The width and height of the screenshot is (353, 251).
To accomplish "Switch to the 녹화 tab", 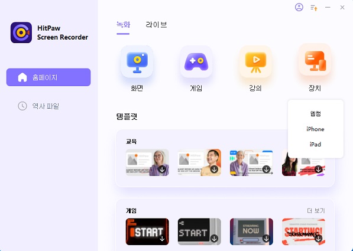I will point(123,25).
